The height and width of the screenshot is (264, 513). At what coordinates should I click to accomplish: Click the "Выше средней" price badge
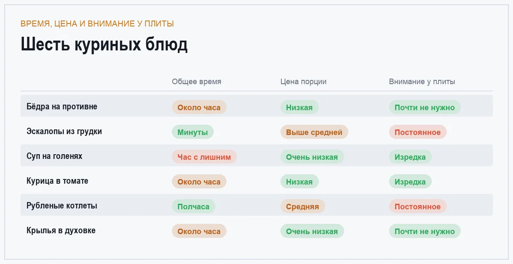[x=314, y=132]
